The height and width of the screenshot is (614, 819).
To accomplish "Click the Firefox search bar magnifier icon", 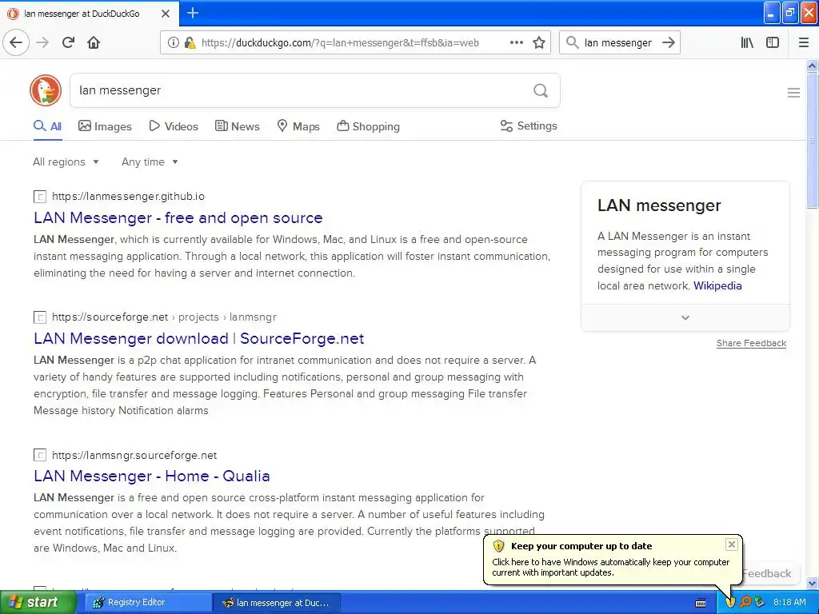I will (x=573, y=43).
